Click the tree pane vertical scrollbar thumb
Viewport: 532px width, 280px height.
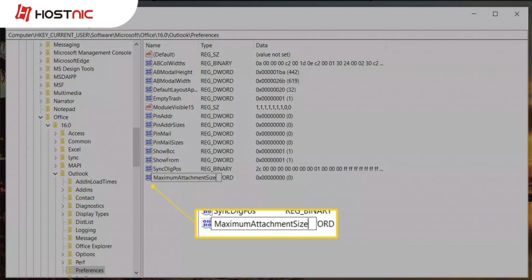tap(137, 147)
